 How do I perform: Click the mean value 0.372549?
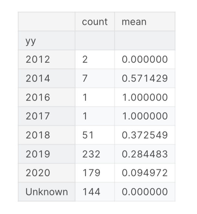pos(145,135)
